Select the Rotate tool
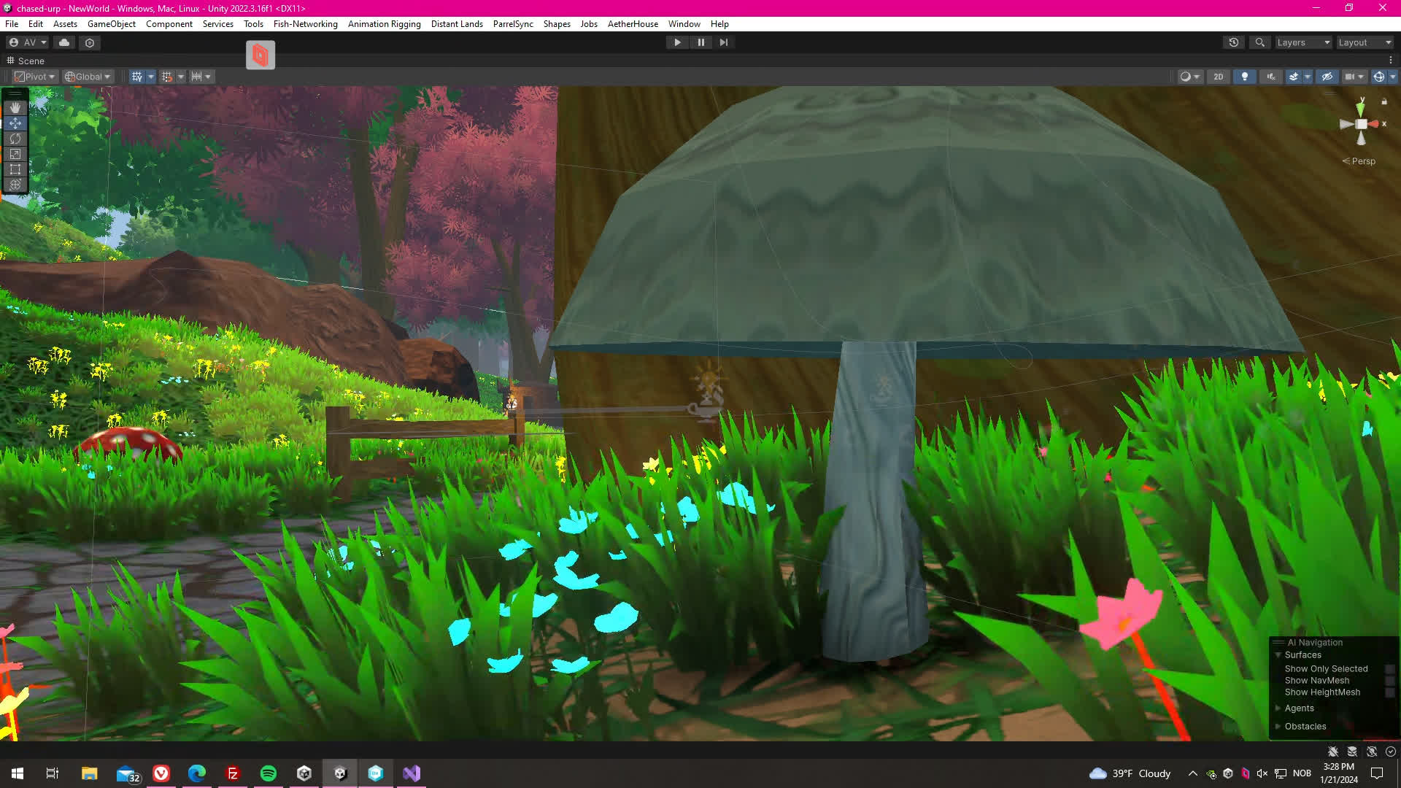 (x=15, y=139)
